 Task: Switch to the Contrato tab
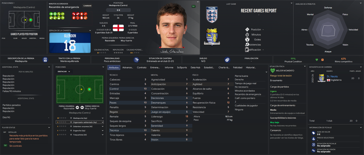point(142,68)
